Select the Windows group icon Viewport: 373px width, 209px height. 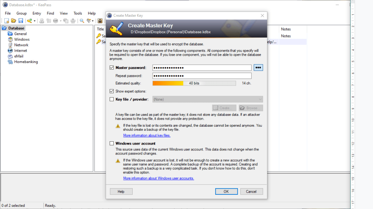click(10, 39)
